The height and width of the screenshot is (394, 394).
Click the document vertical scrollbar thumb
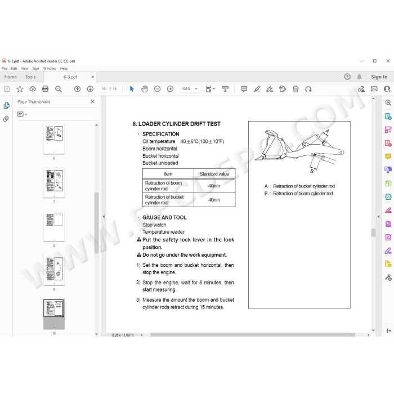[x=373, y=232]
